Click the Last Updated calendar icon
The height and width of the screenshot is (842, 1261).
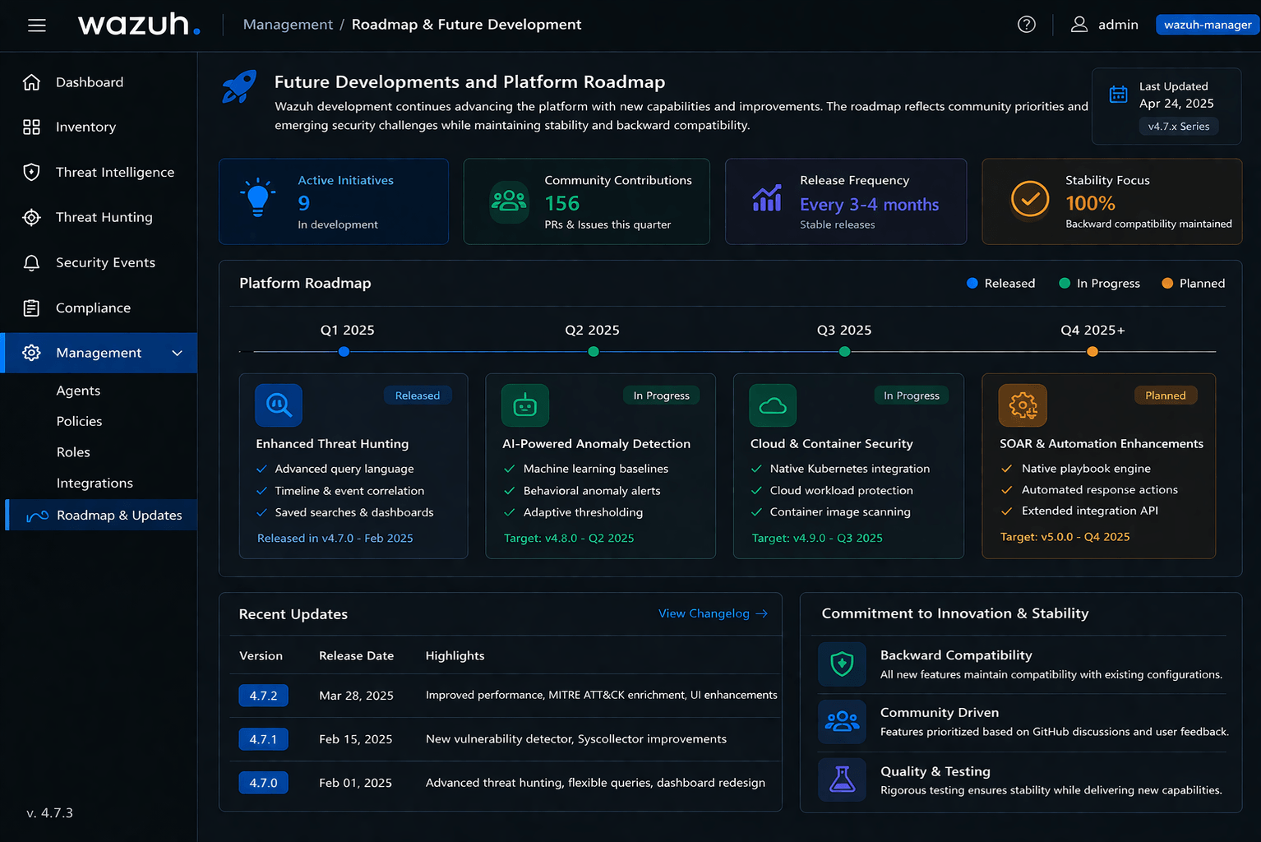pyautogui.click(x=1118, y=95)
